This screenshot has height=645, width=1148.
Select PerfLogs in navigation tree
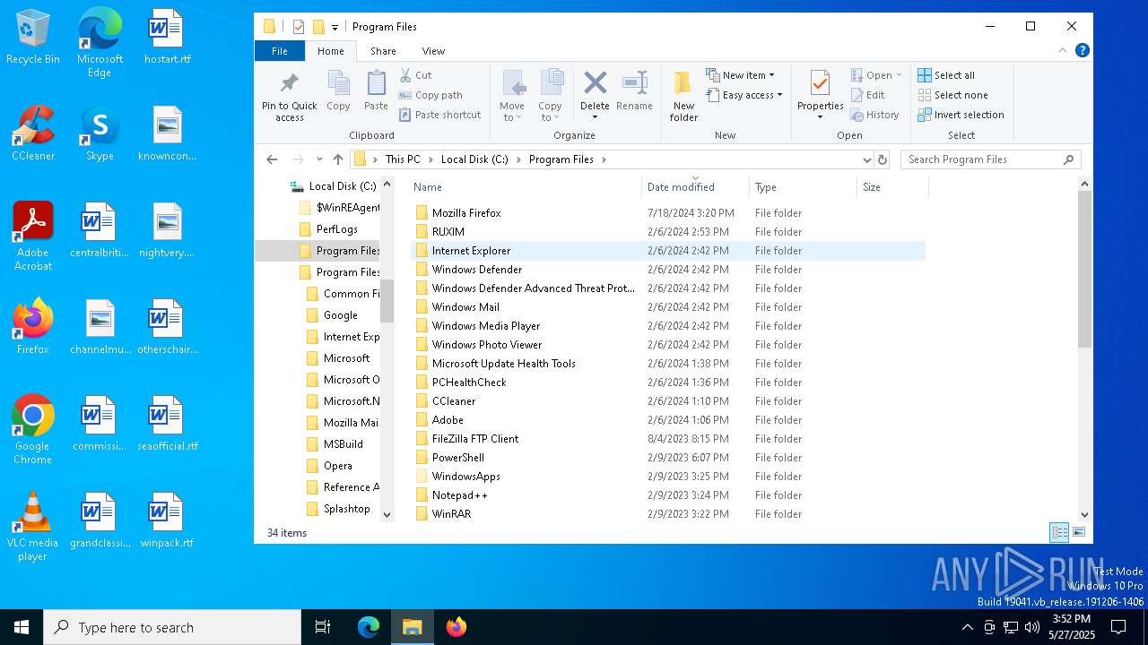click(337, 229)
